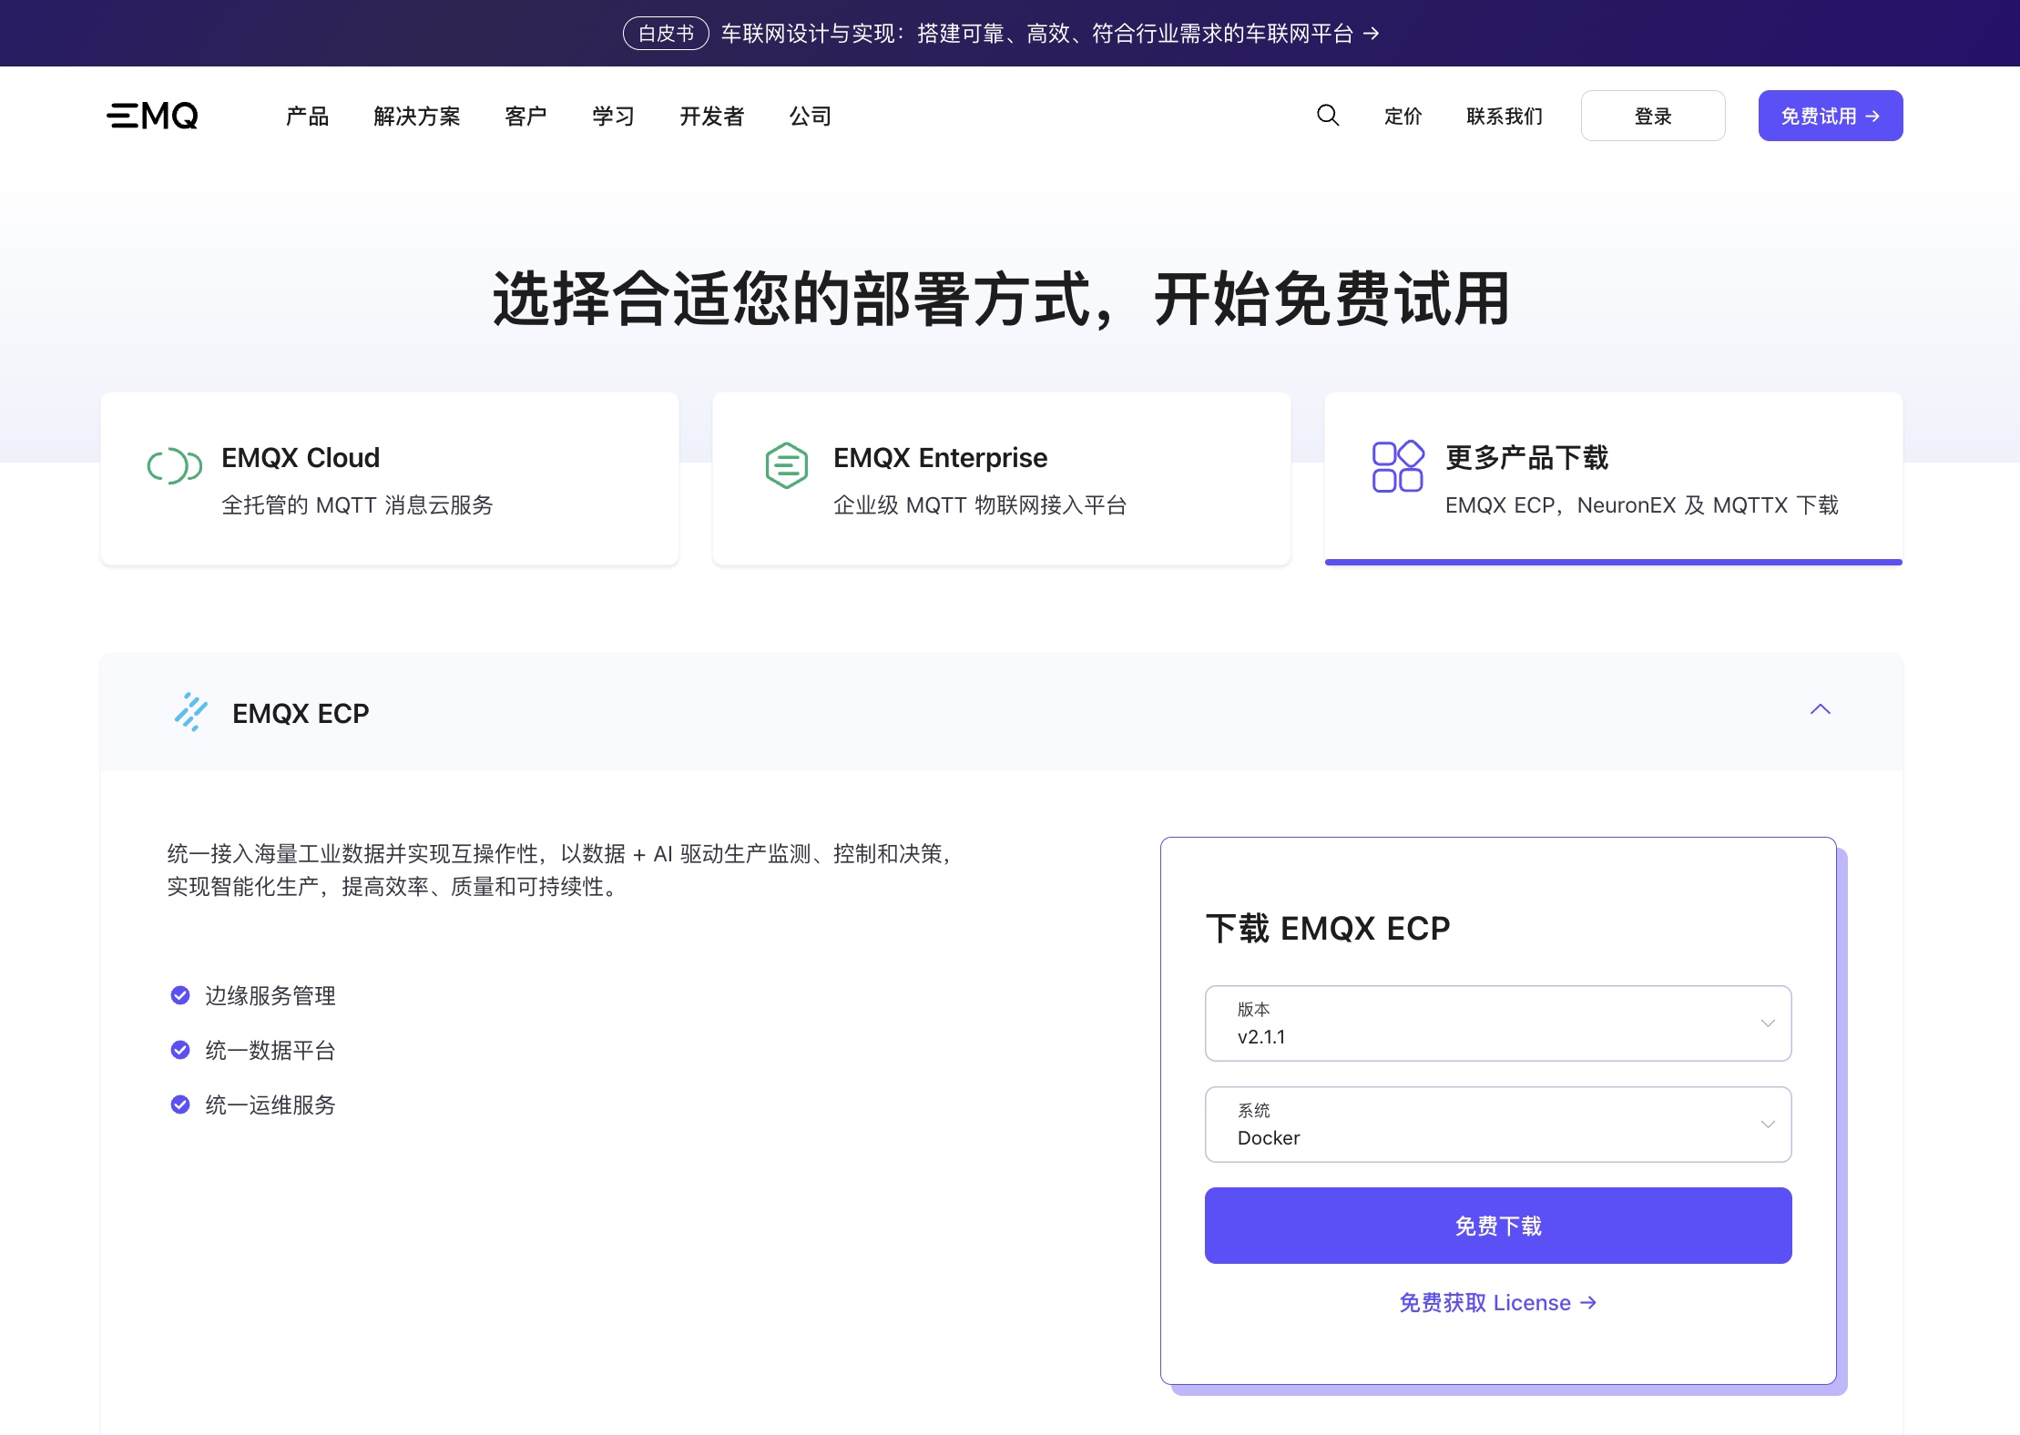Image resolution: width=2020 pixels, height=1435 pixels.
Task: Click the check icon beside 边缘服务管理
Action: click(180, 995)
